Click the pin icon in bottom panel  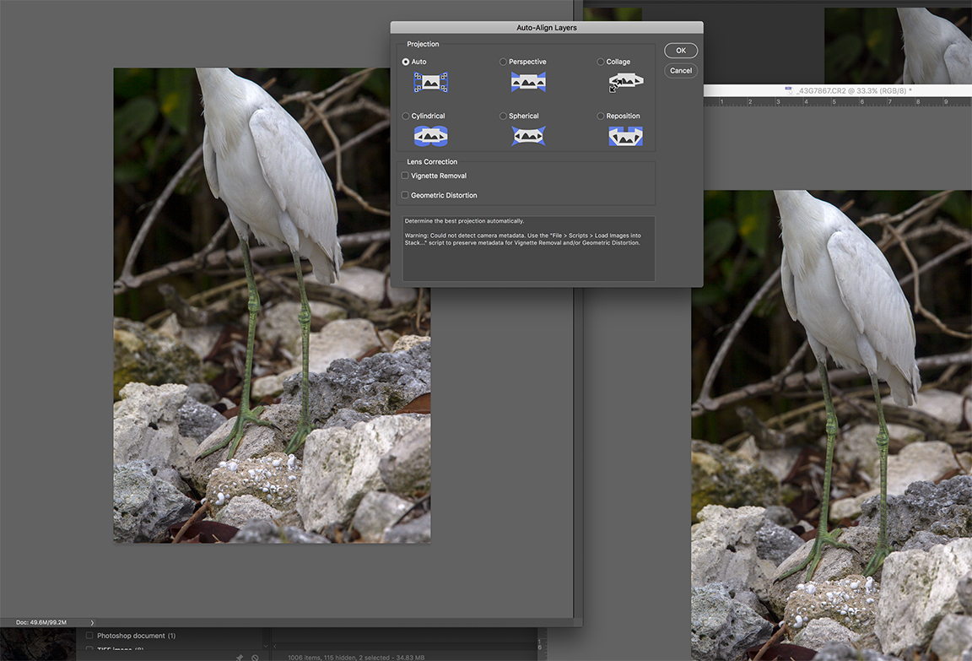(240, 657)
